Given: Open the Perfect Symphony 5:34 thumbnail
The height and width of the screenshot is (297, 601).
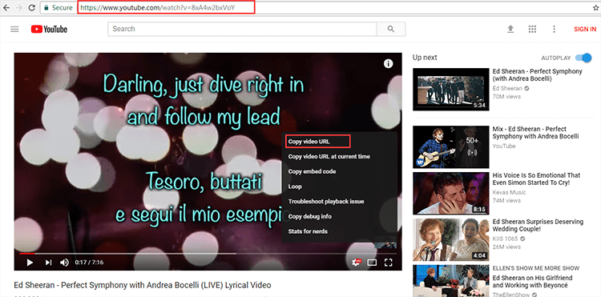Looking at the screenshot, I should point(450,90).
